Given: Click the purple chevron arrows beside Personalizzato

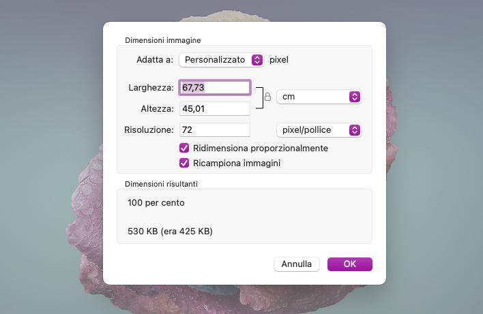Looking at the screenshot, I should (257, 60).
